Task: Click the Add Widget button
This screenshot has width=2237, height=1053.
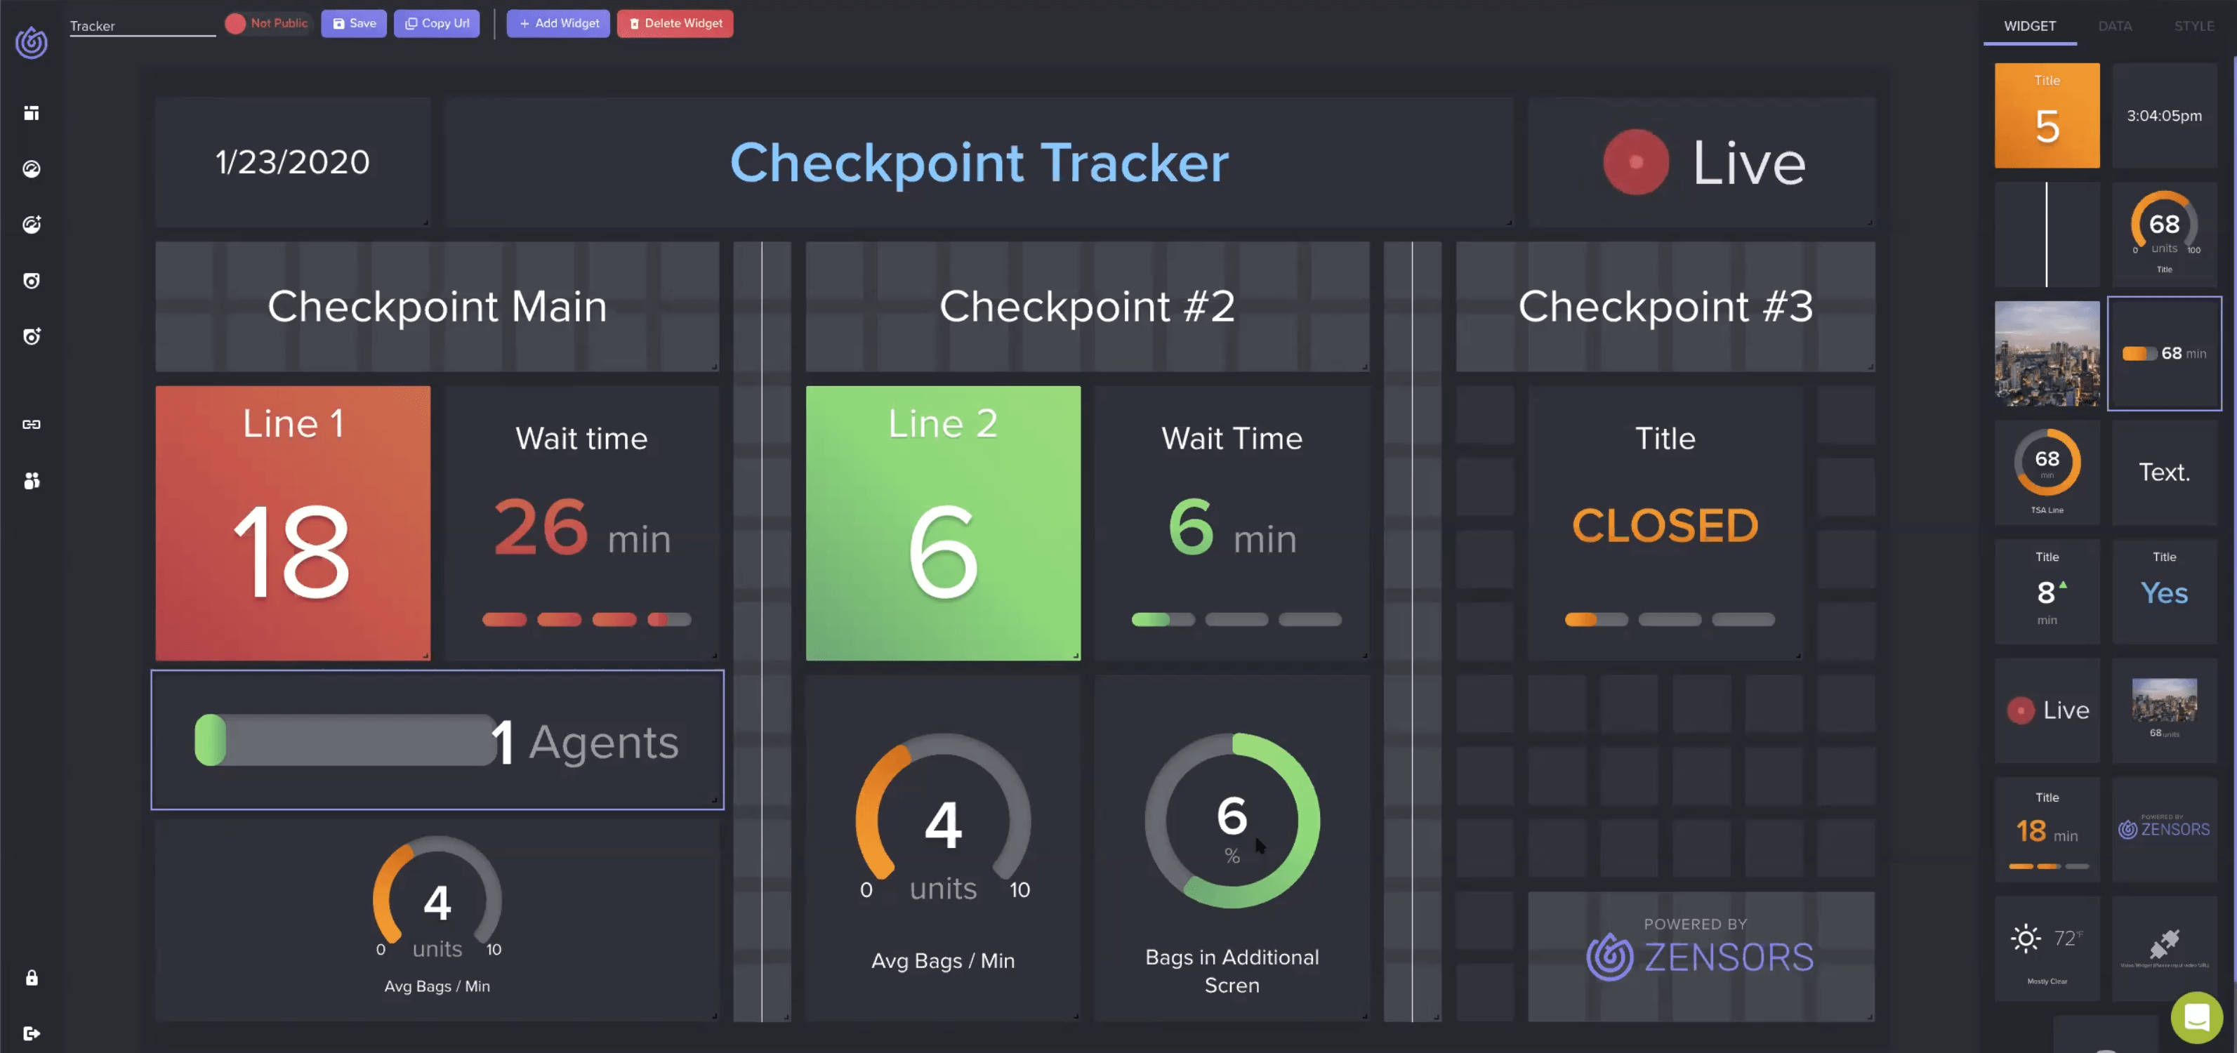Action: [557, 23]
